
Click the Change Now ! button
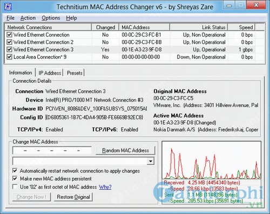point(31,197)
